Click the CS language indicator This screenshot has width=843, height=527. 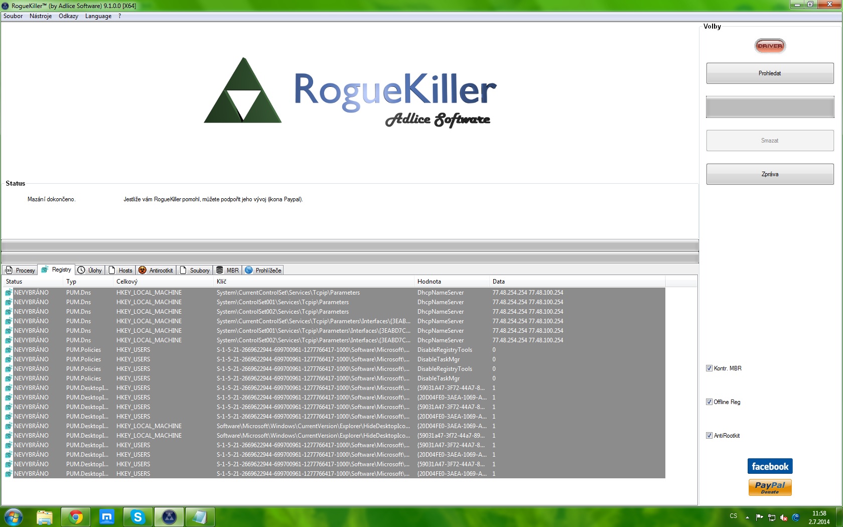click(x=734, y=516)
